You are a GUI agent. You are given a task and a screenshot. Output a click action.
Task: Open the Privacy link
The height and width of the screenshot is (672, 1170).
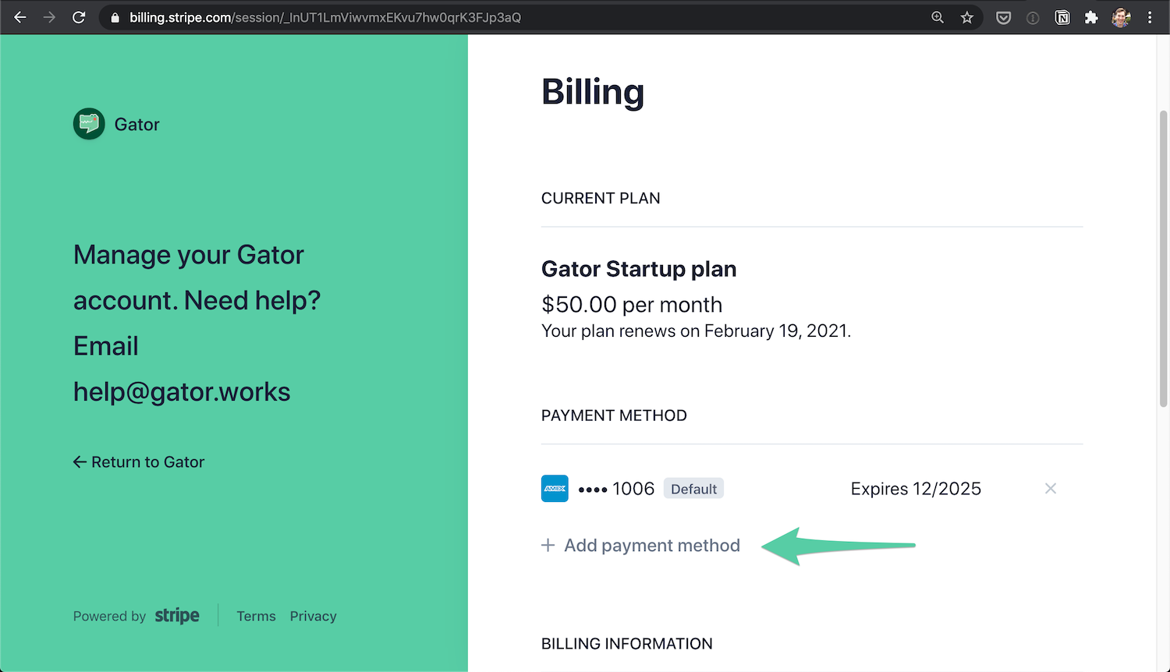pyautogui.click(x=313, y=616)
